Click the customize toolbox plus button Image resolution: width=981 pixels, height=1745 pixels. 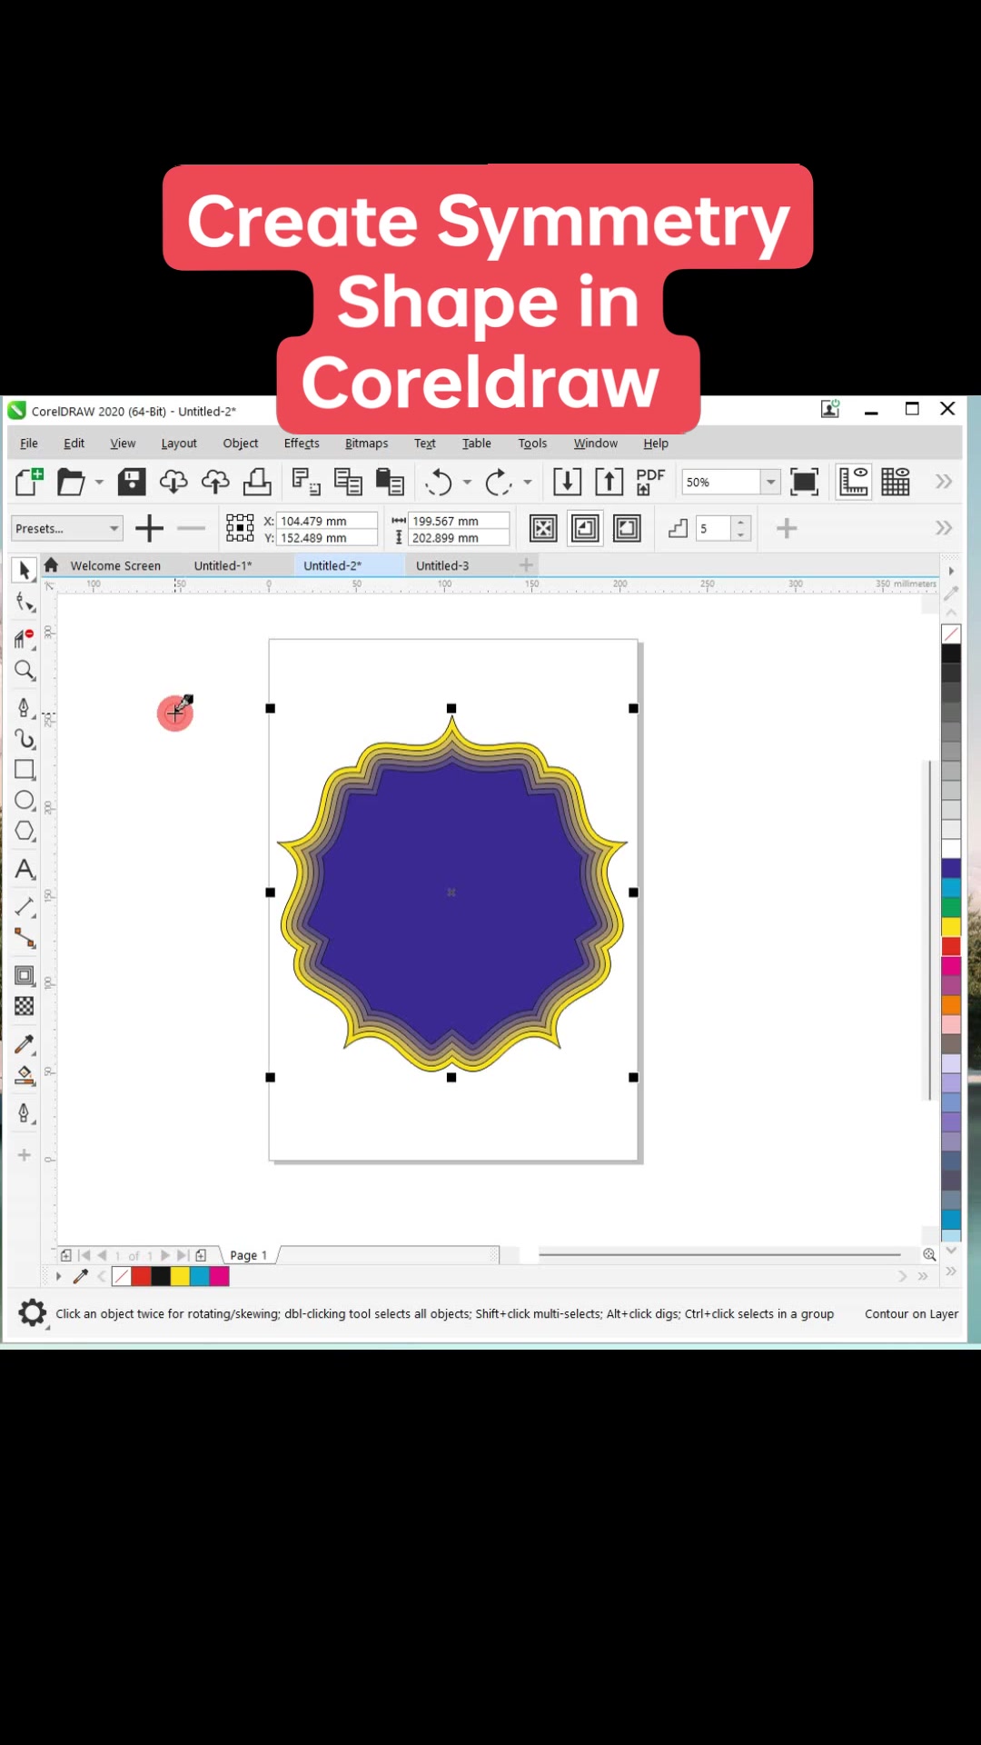tap(25, 1155)
